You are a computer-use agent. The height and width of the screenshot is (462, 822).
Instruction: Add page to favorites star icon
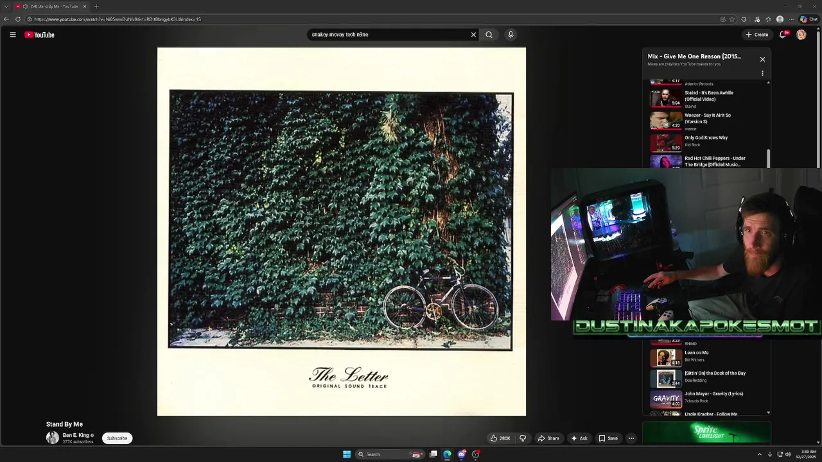coord(732,19)
